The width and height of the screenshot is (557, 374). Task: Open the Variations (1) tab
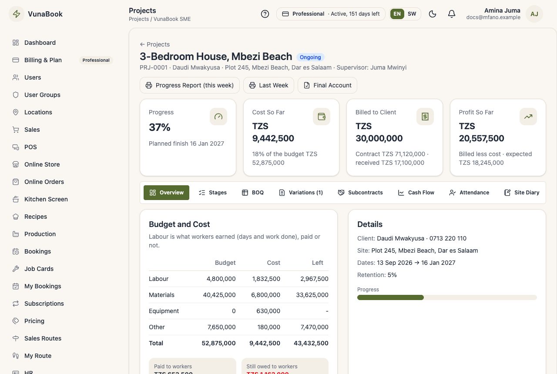pos(301,193)
